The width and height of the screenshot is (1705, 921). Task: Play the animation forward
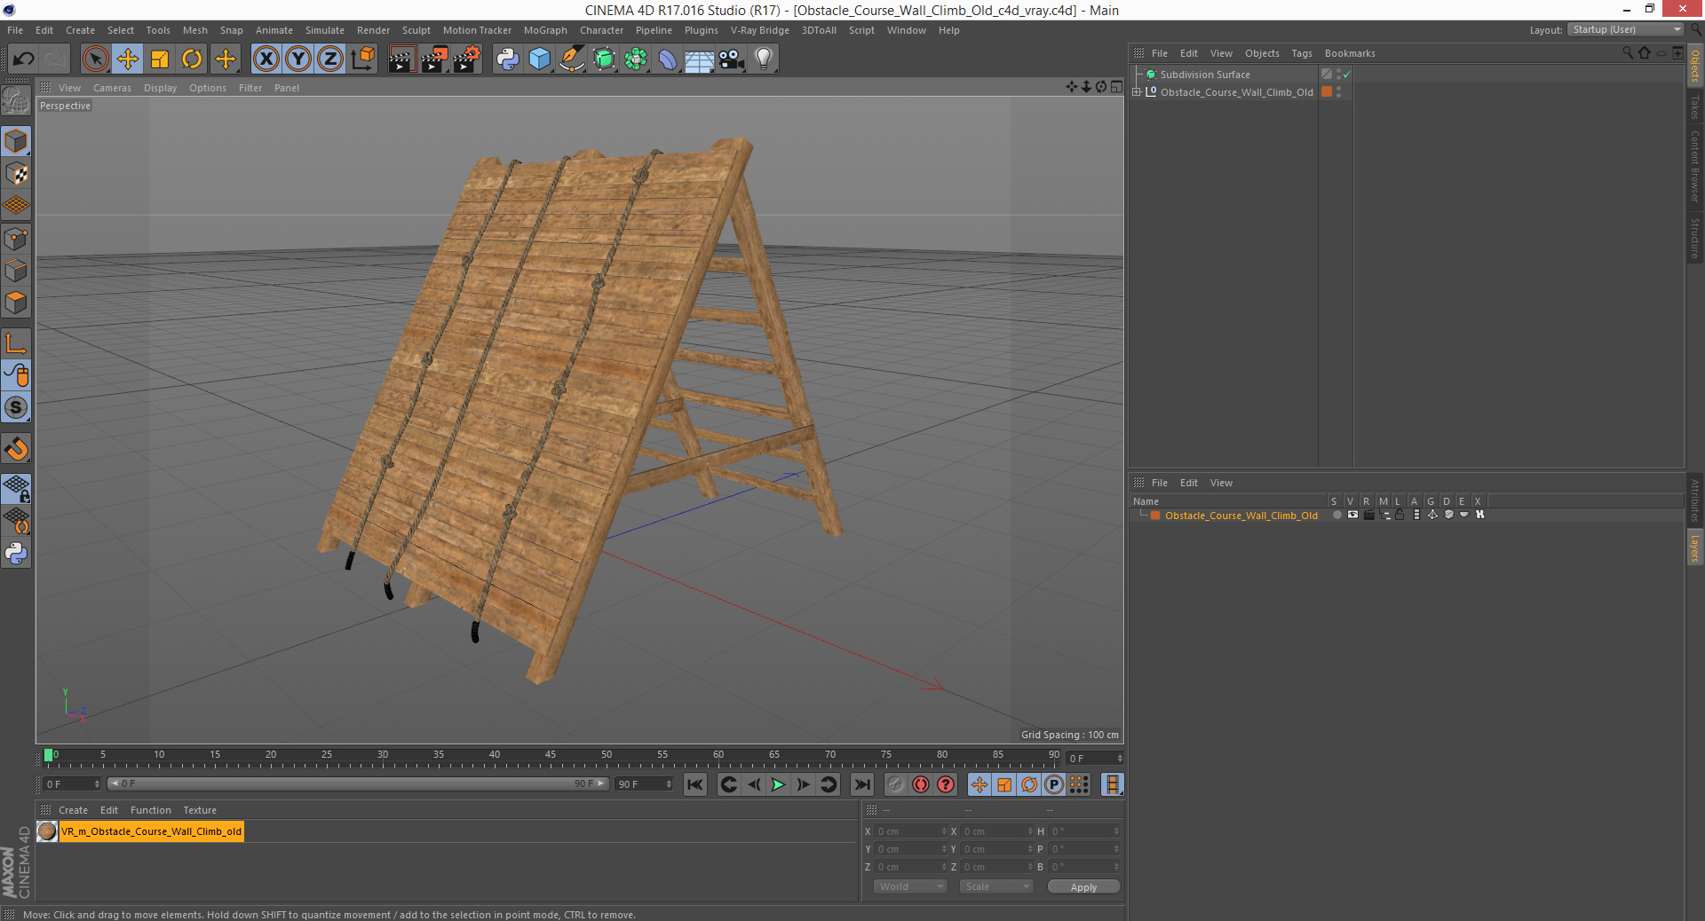click(x=778, y=784)
